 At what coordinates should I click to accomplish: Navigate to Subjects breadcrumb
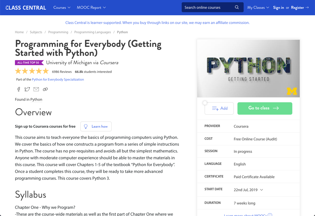(36, 32)
